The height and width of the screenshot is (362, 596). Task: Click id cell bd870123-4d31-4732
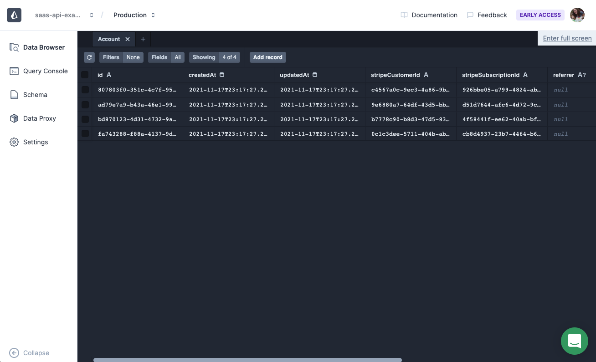tap(138, 119)
